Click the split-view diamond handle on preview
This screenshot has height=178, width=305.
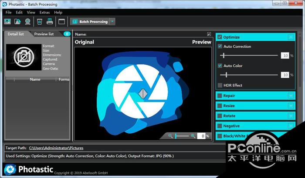coord(143,93)
